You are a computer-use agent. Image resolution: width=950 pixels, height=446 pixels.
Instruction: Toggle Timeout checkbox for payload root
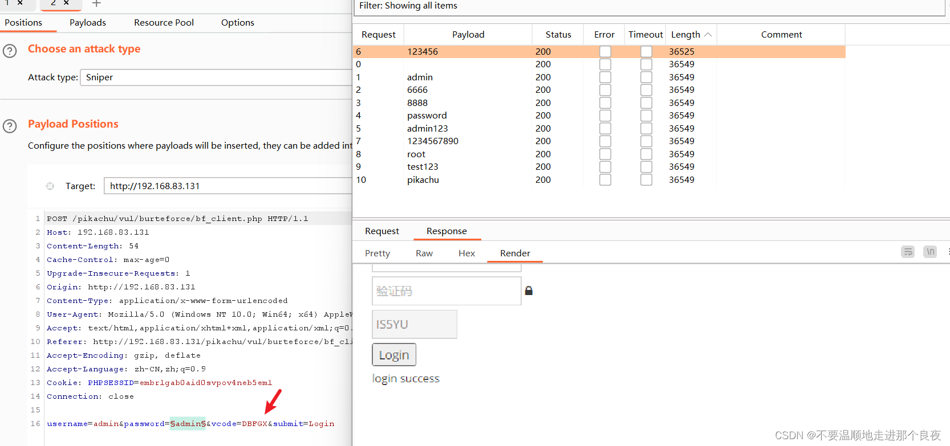[x=646, y=154]
